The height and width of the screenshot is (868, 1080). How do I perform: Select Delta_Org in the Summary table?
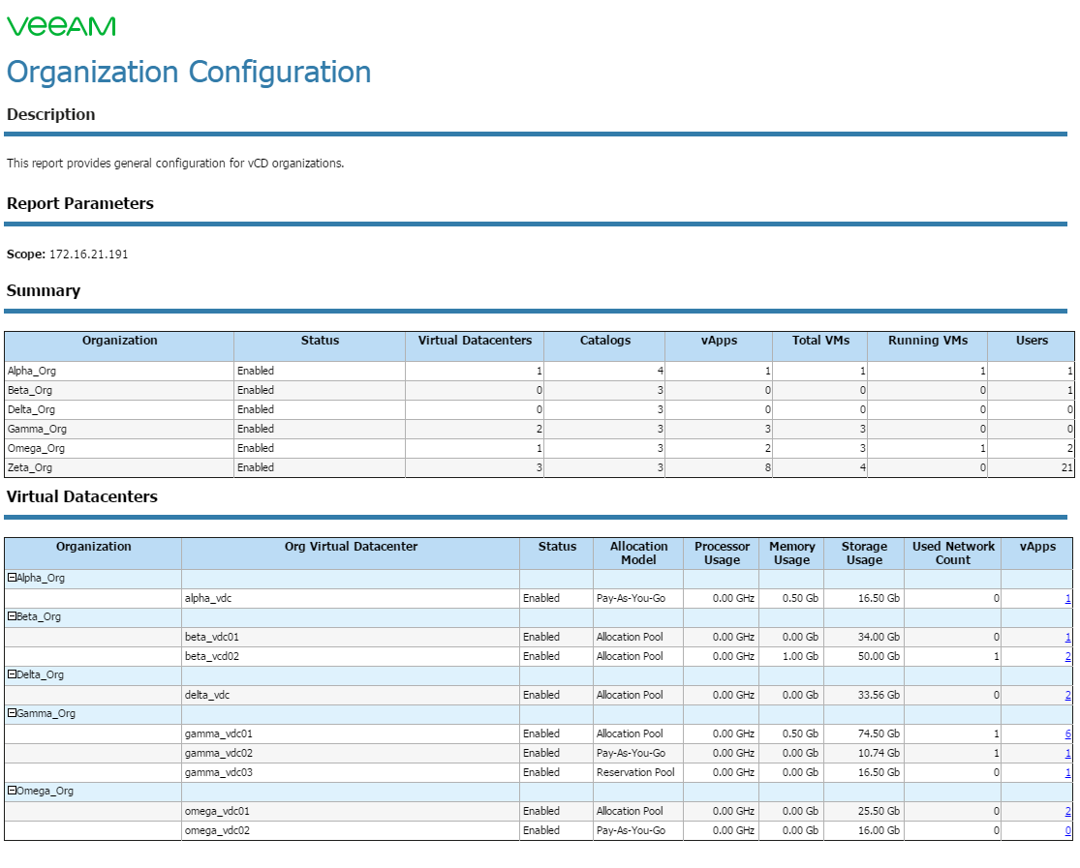(x=31, y=409)
